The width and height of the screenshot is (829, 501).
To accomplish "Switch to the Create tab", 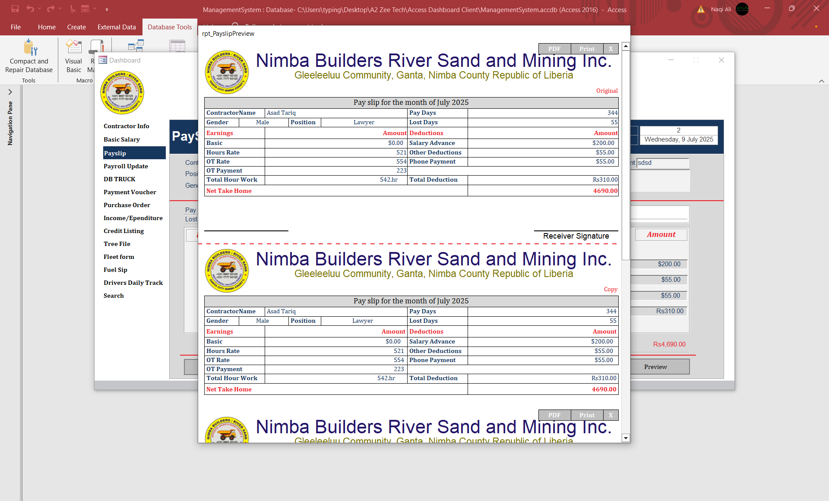I will [x=76, y=27].
